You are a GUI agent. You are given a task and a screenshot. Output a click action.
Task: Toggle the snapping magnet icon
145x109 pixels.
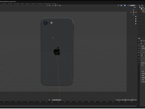pyautogui.click(x=55, y=5)
